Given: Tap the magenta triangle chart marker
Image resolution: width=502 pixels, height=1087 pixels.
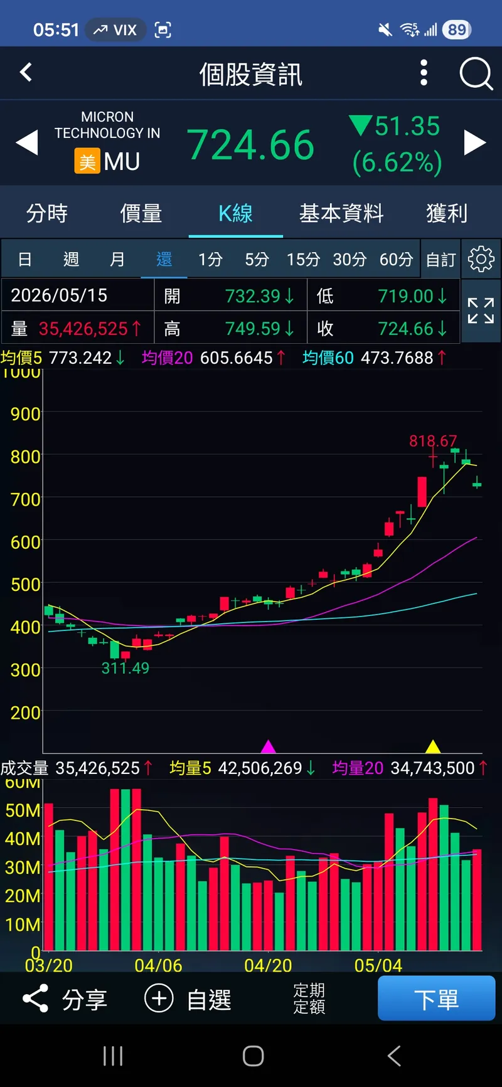Looking at the screenshot, I should point(268,746).
